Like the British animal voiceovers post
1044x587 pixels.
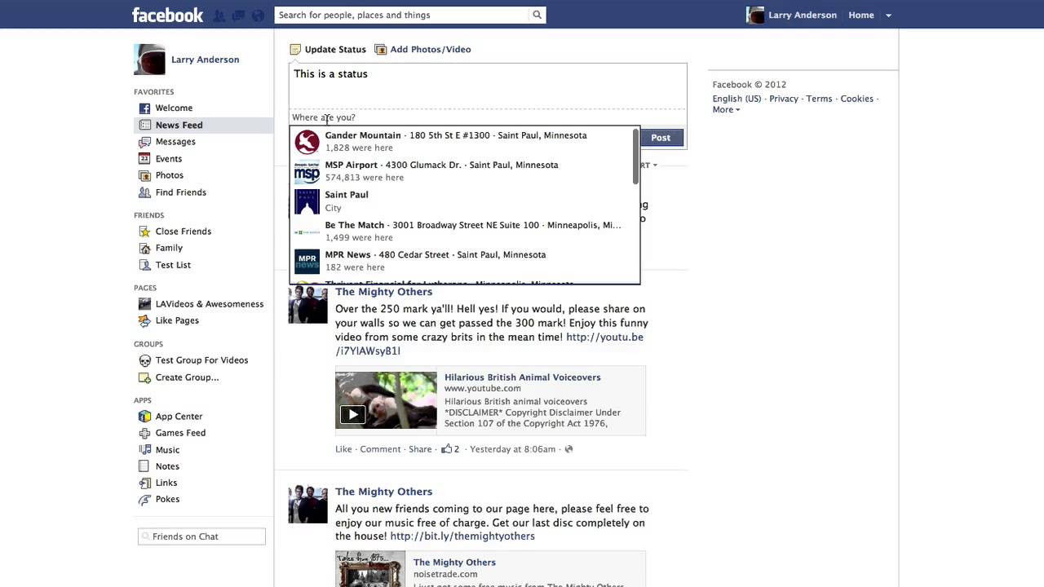pos(343,449)
